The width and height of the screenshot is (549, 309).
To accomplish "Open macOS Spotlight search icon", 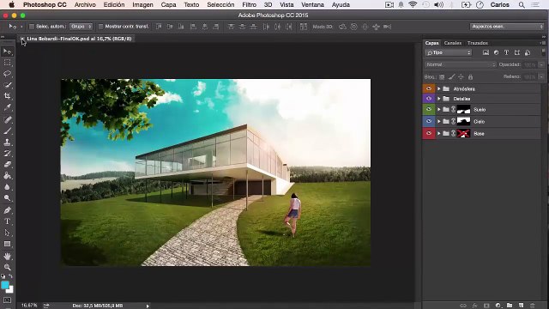I will pos(522,5).
